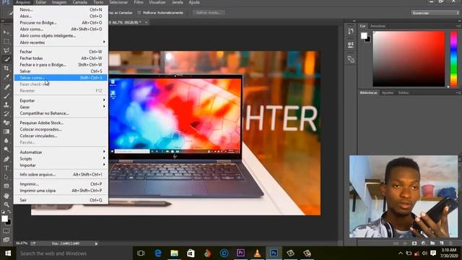Select the Path Selection tool

pos(6,177)
